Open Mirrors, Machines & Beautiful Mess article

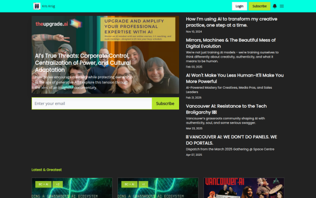(x=231, y=43)
